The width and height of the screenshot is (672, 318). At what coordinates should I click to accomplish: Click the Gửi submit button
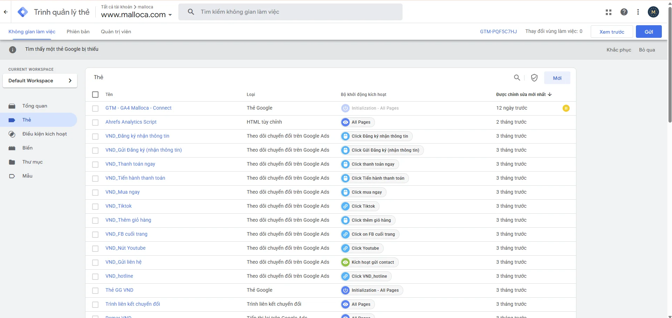pos(649,32)
